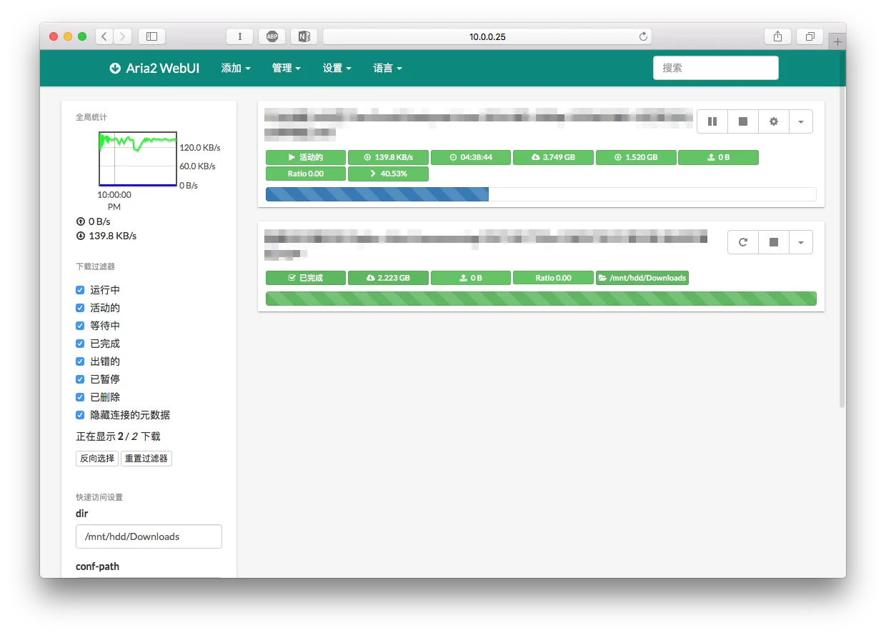Screen dimensions: 886x635
Task: Click the blue download progress bar
Action: pyautogui.click(x=377, y=194)
